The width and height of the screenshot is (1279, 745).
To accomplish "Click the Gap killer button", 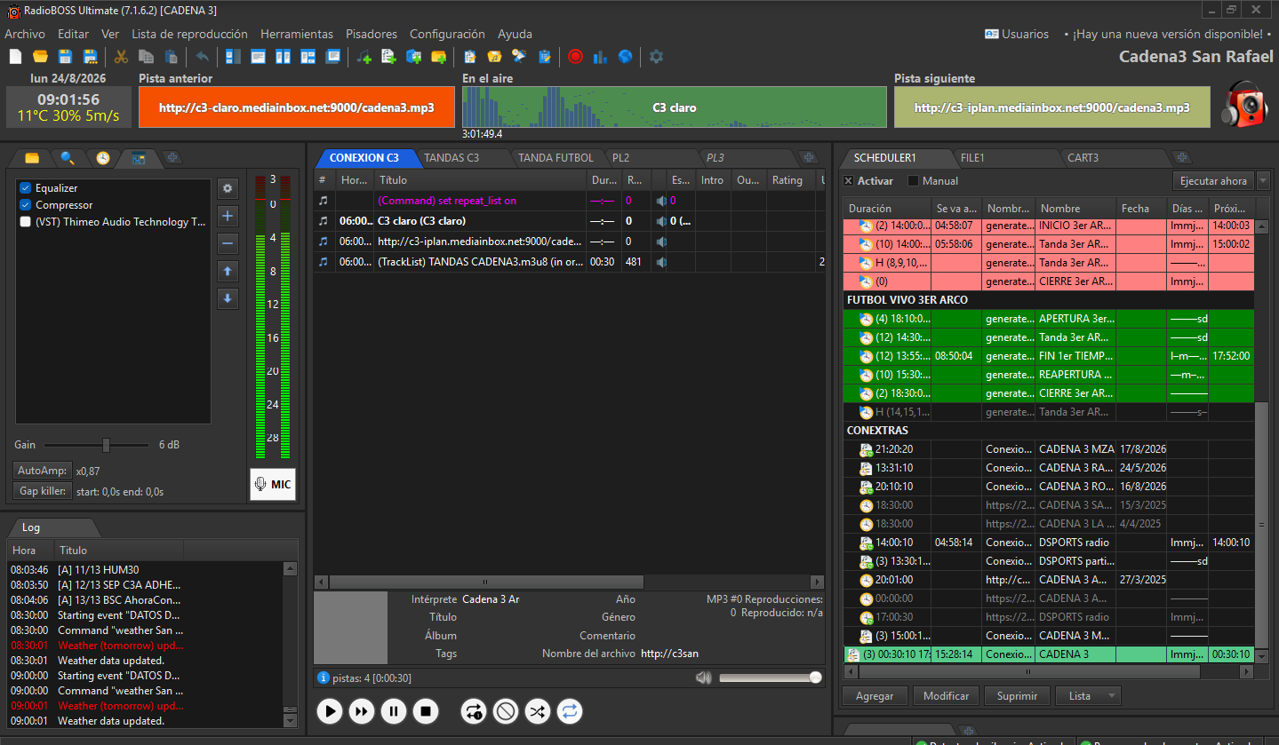I will [42, 491].
